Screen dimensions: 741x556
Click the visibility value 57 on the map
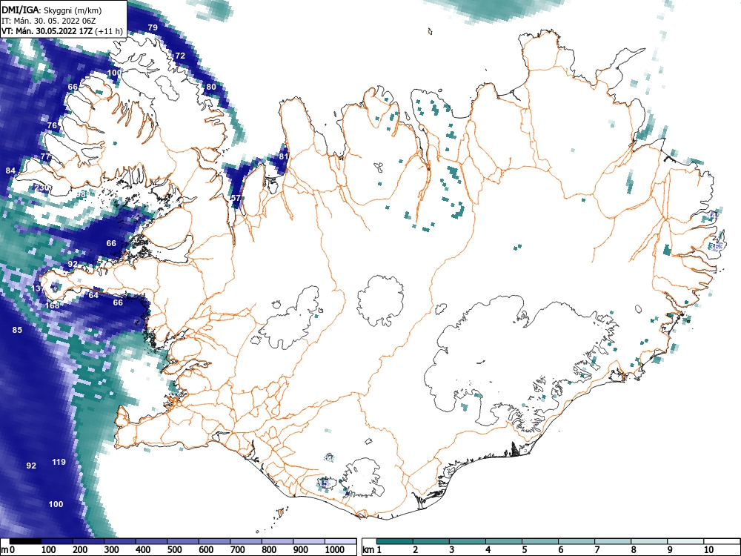click(236, 198)
